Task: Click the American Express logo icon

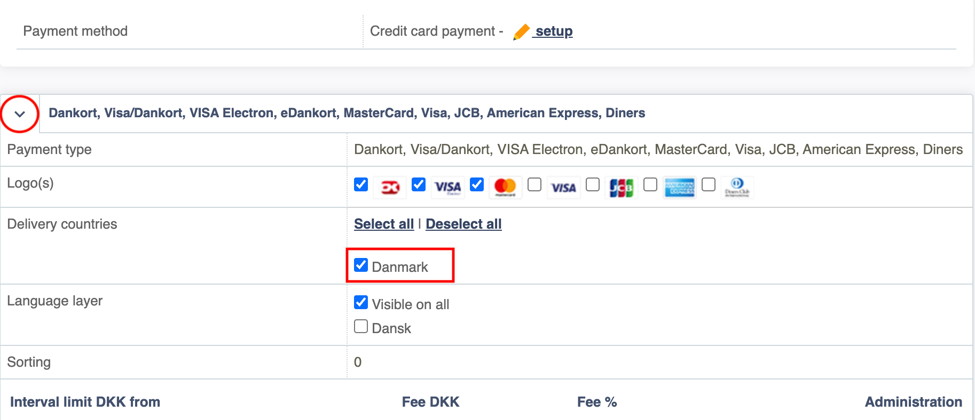Action: 679,187
